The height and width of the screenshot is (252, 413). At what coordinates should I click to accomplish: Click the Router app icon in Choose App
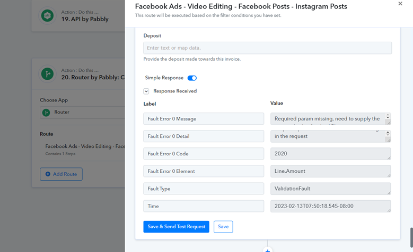pos(46,113)
